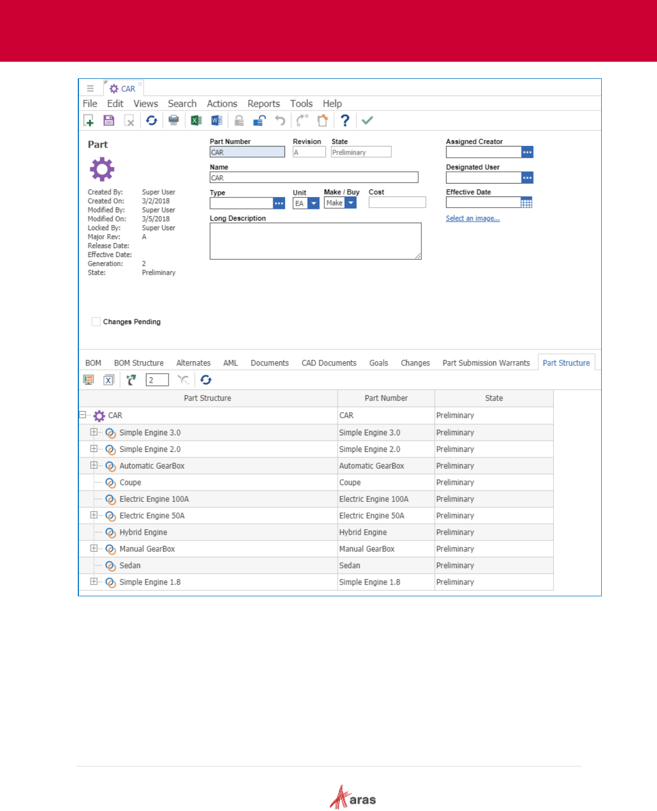Click the Part Number column header

386,398
